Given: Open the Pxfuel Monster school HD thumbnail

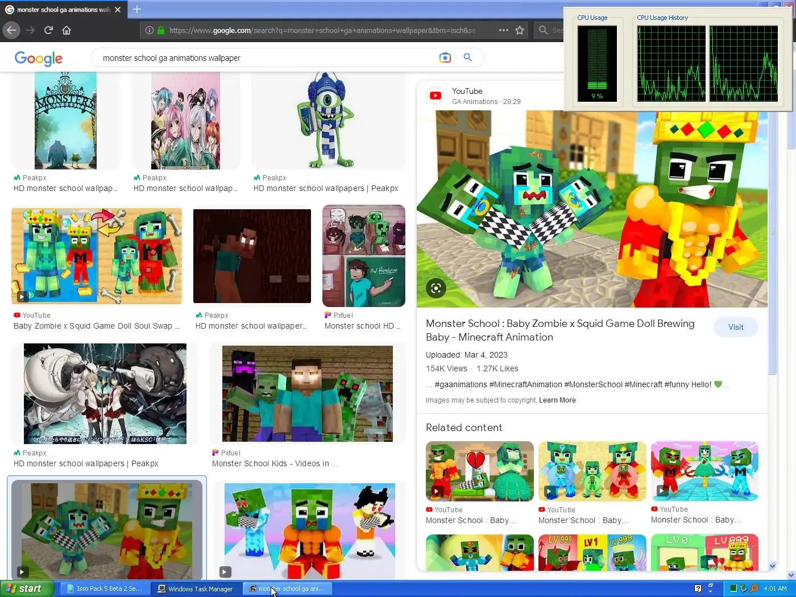Looking at the screenshot, I should (x=364, y=256).
